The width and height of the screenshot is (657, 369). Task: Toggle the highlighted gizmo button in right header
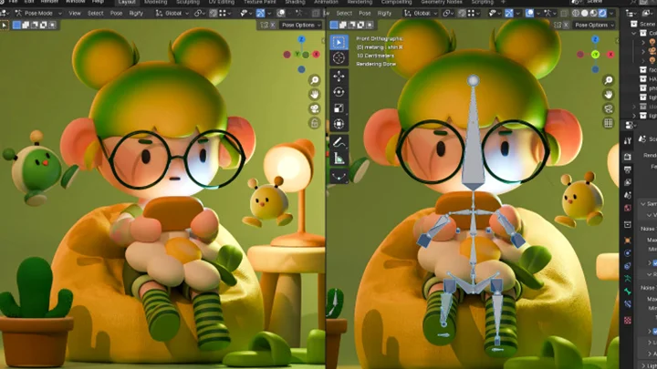click(508, 14)
